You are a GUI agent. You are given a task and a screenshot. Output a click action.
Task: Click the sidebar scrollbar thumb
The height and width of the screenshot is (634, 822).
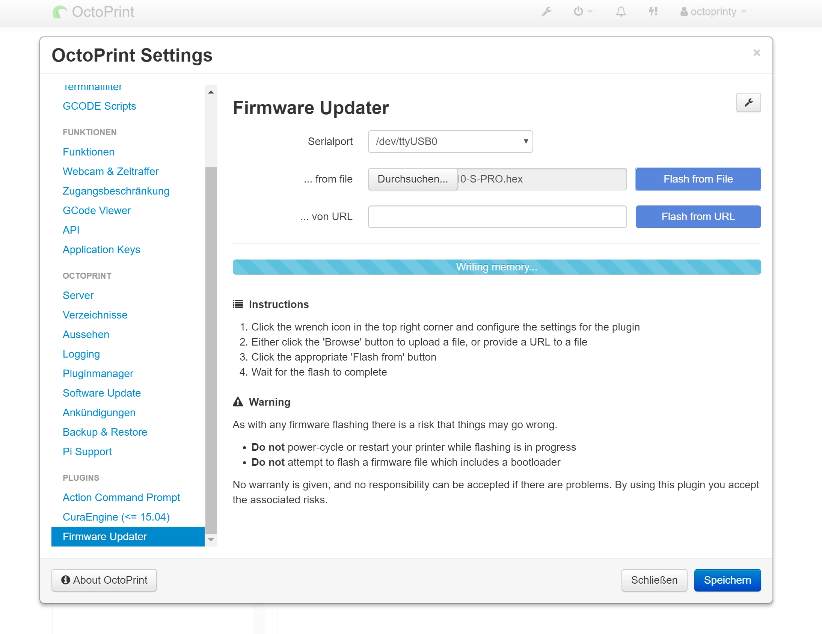[211, 350]
